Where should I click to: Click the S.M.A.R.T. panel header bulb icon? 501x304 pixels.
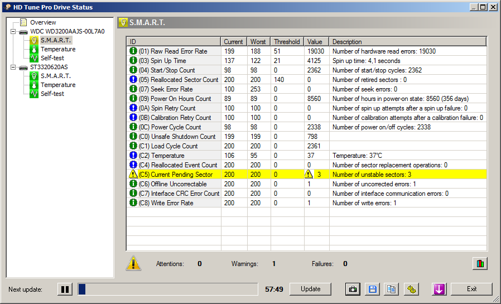123,22
